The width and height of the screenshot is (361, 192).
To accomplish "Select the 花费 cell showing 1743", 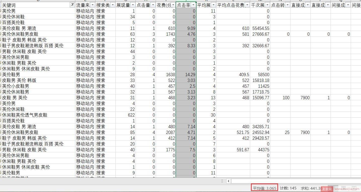I will tap(166, 34).
